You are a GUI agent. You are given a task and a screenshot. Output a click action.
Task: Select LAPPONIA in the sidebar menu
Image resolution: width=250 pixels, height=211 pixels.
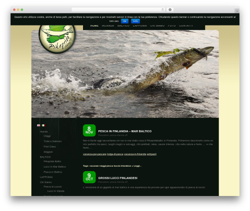pyautogui.click(x=46, y=177)
